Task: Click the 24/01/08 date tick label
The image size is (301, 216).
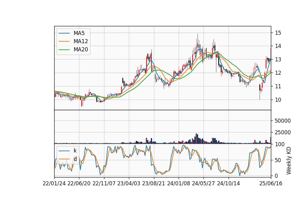Action: coord(178,184)
